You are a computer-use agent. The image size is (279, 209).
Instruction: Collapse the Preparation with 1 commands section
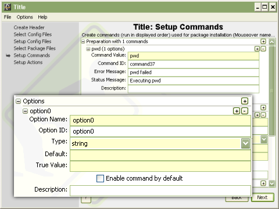pos(83,41)
